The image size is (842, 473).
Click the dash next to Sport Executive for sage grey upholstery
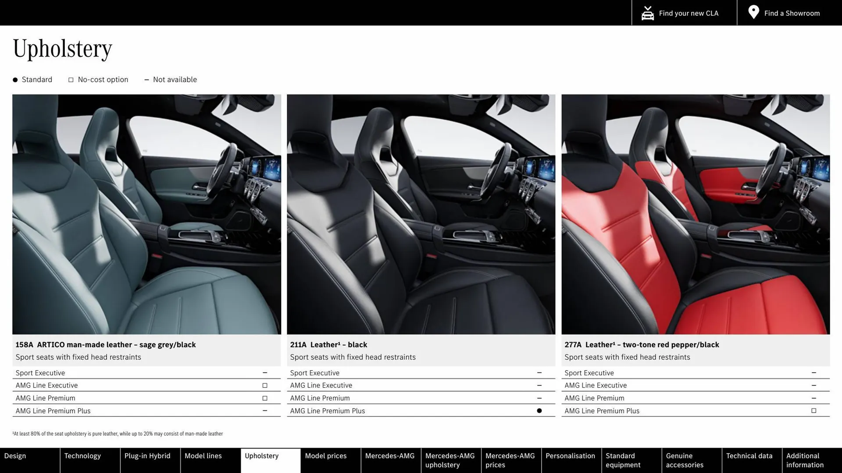(x=265, y=372)
